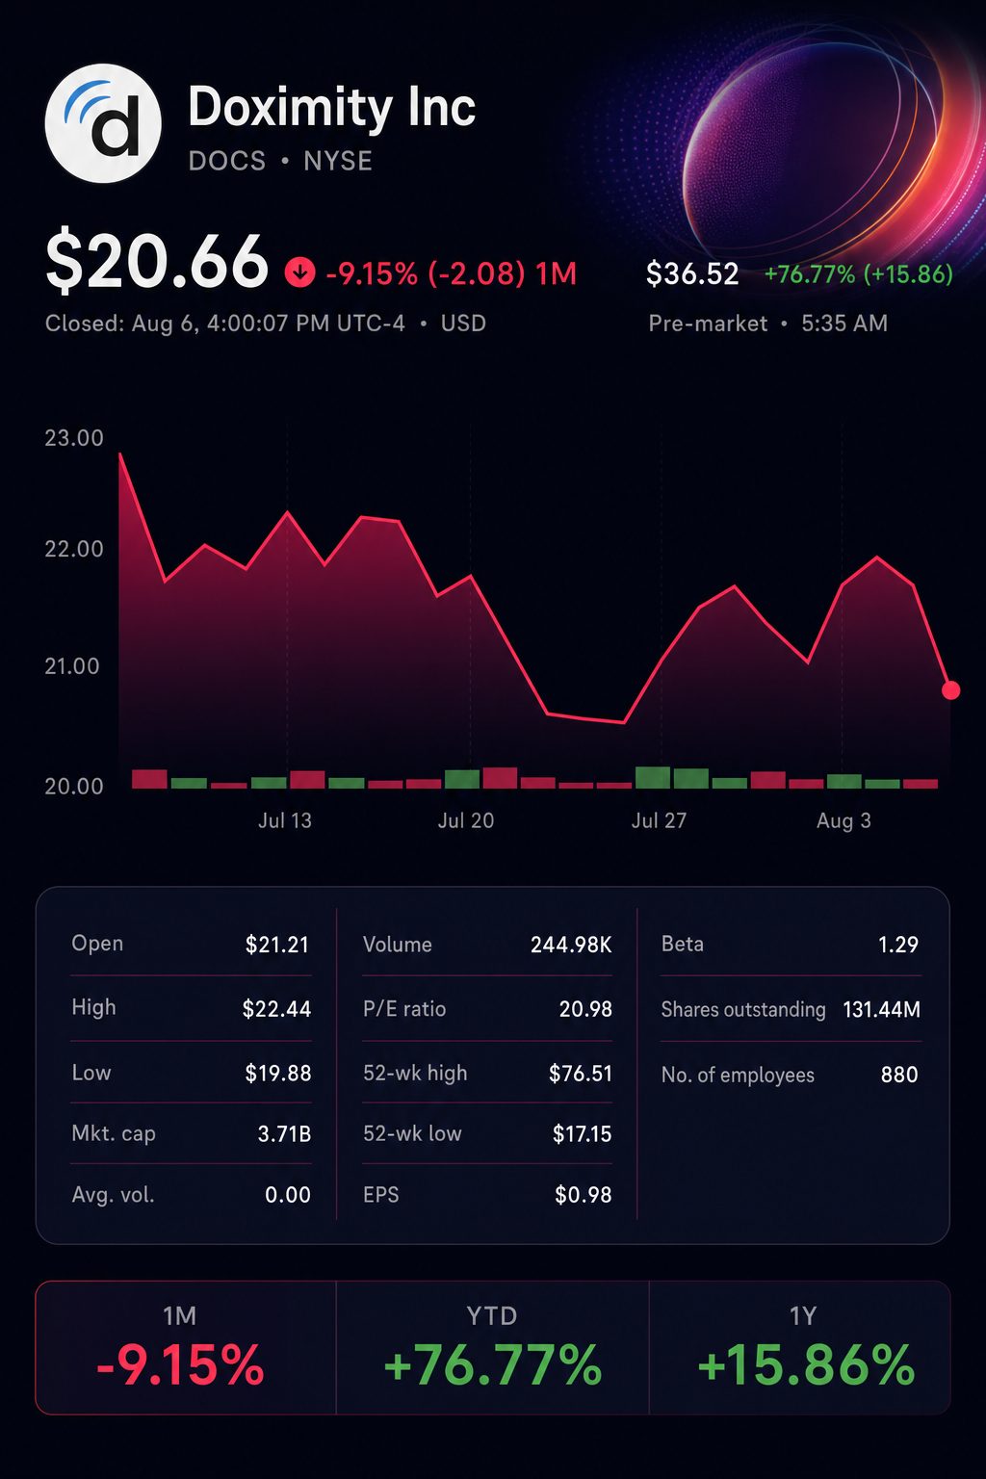Click the EPS value $0.98
Image resolution: width=986 pixels, height=1479 pixels.
(x=584, y=1195)
